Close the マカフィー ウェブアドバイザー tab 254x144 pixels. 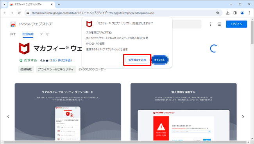pyautogui.click(x=52, y=4)
